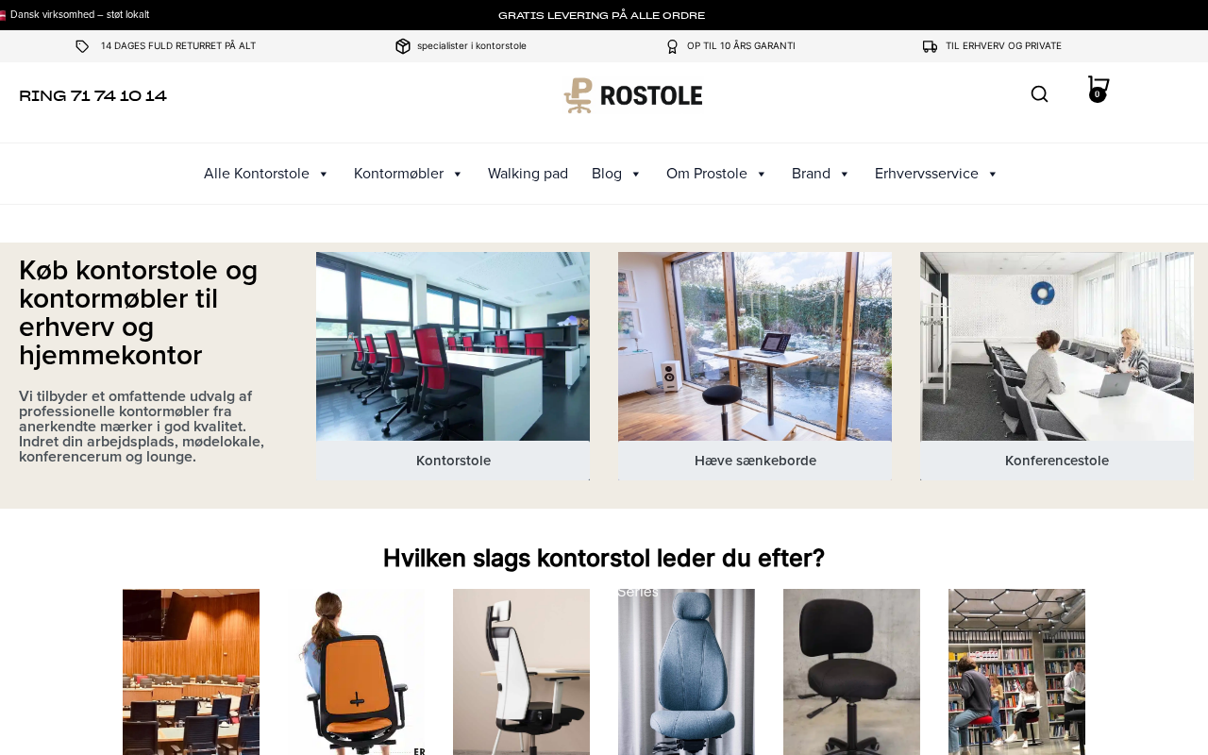Click the return-policy tag icon
1208x755 pixels.
[x=82, y=46]
